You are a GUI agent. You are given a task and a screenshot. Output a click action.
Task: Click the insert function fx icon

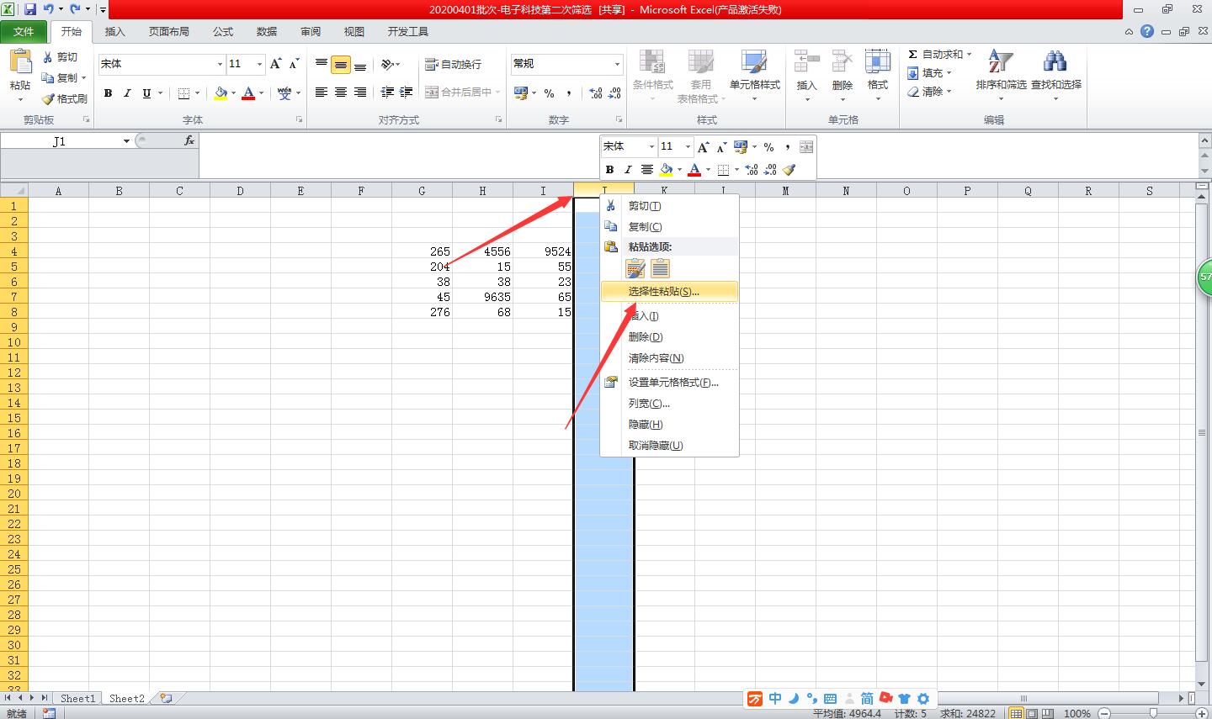[189, 141]
